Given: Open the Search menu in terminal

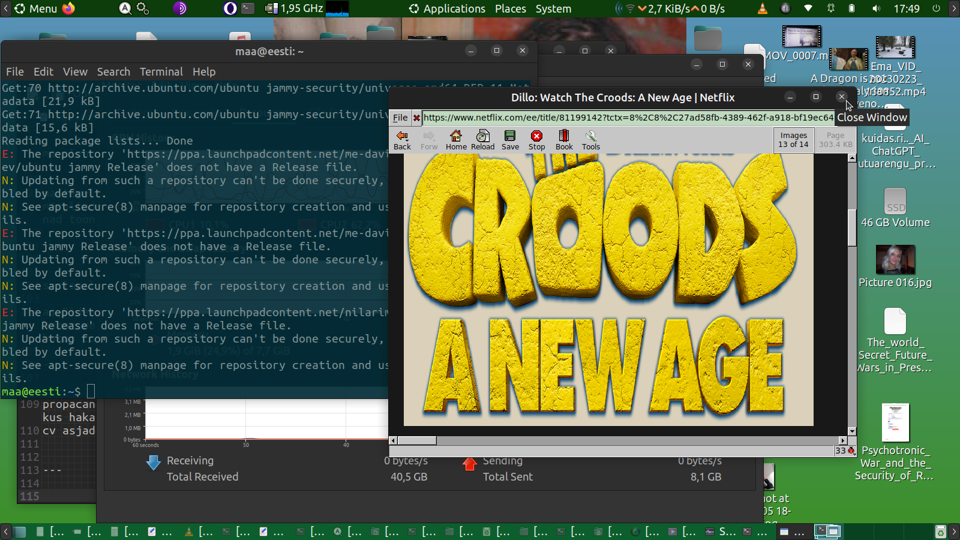Looking at the screenshot, I should click(x=113, y=72).
